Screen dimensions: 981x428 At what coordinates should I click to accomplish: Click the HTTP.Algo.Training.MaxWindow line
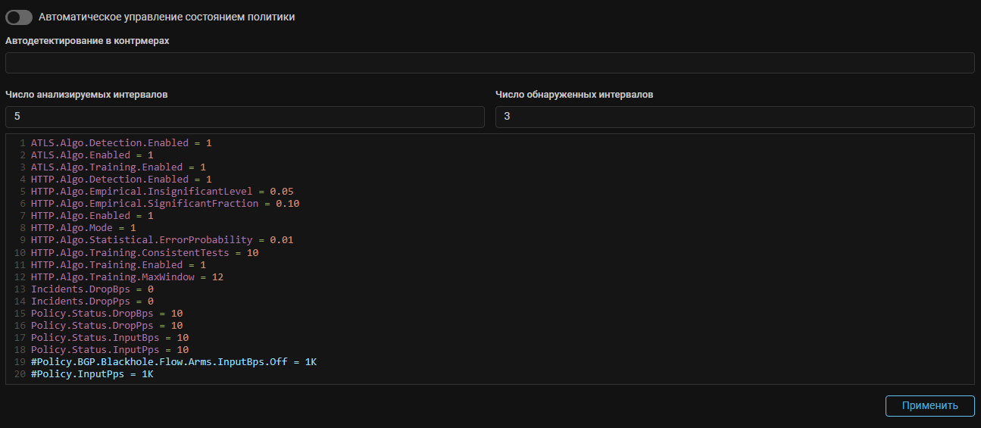click(127, 277)
